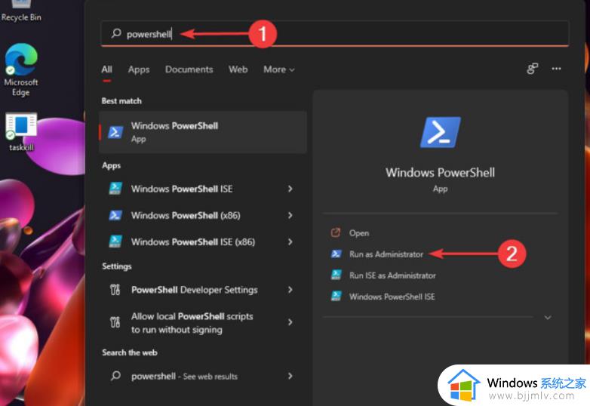Click Windows PowerShell title in details pane
The width and height of the screenshot is (590, 406).
click(441, 173)
